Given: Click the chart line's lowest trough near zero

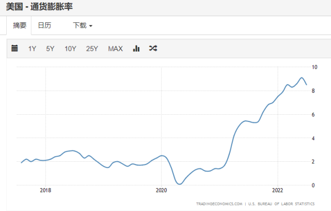Looking at the screenshot, I should (x=180, y=184).
